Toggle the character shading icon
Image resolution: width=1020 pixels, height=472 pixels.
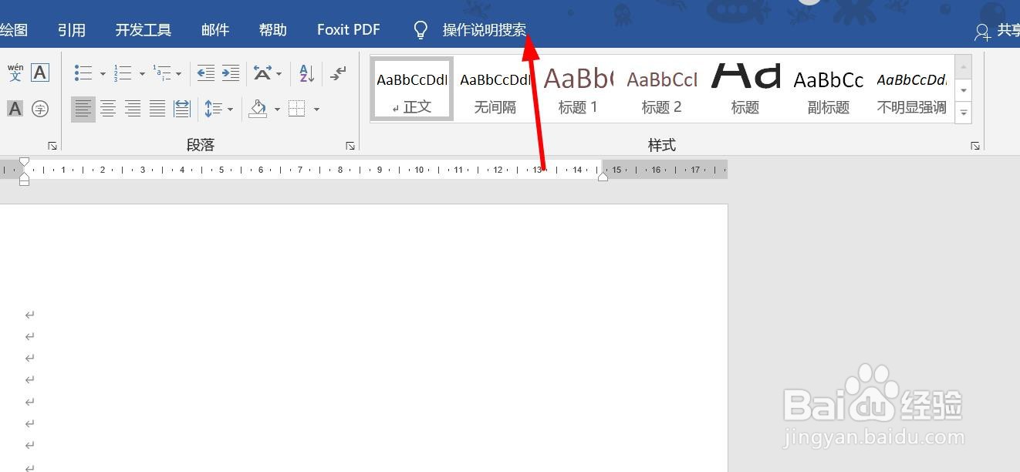pyautogui.click(x=15, y=109)
